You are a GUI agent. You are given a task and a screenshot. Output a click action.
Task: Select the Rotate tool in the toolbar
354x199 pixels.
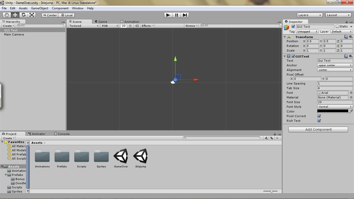(x=23, y=15)
